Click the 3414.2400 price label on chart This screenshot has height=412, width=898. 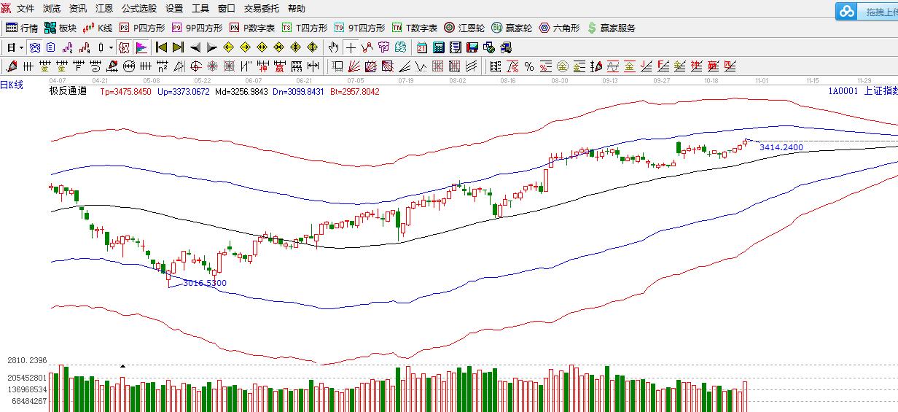click(781, 147)
